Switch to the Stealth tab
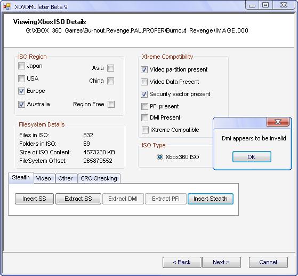The width and height of the screenshot is (298, 276). pos(21,178)
